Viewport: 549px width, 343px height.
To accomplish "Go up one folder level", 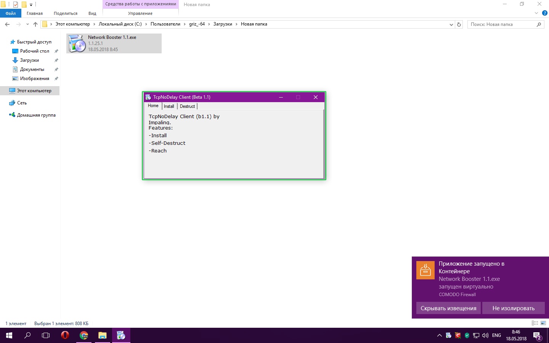I will coord(35,24).
